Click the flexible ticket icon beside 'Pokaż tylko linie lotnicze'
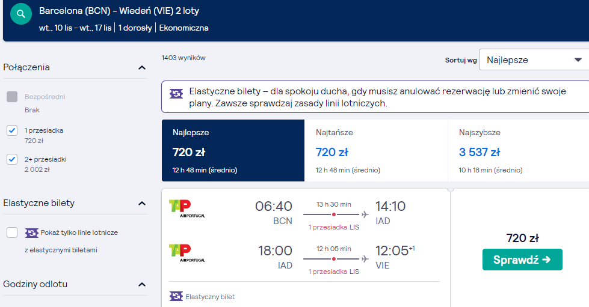 [32, 233]
